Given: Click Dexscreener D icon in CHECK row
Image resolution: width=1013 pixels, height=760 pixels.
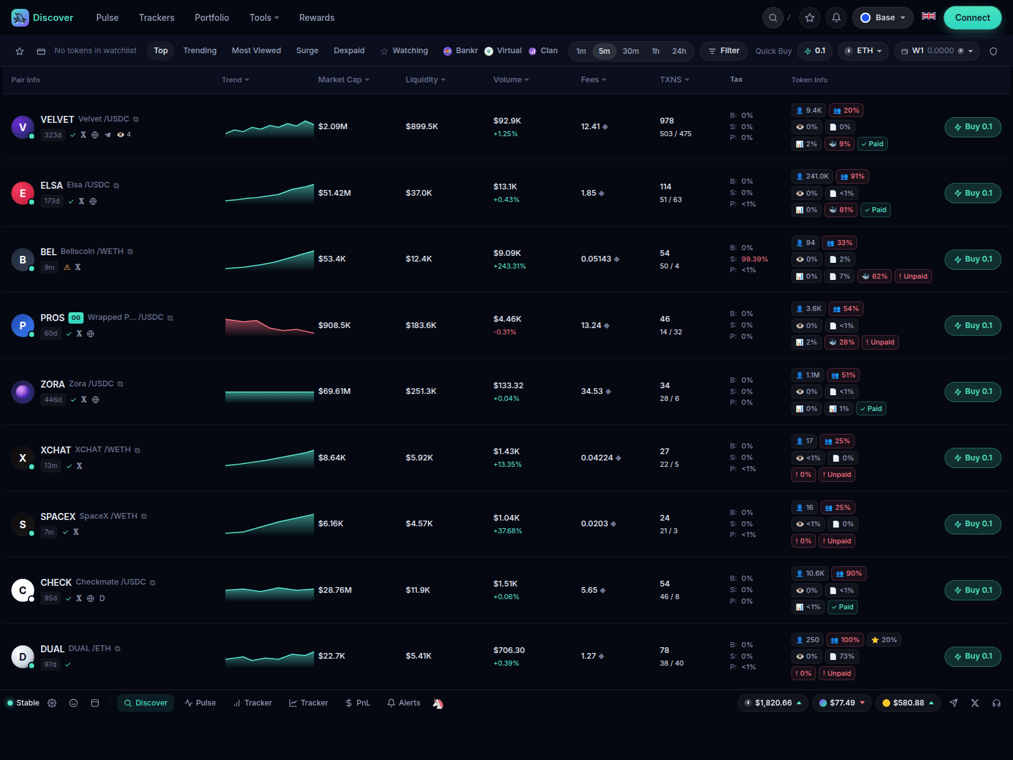Looking at the screenshot, I should click(x=102, y=598).
